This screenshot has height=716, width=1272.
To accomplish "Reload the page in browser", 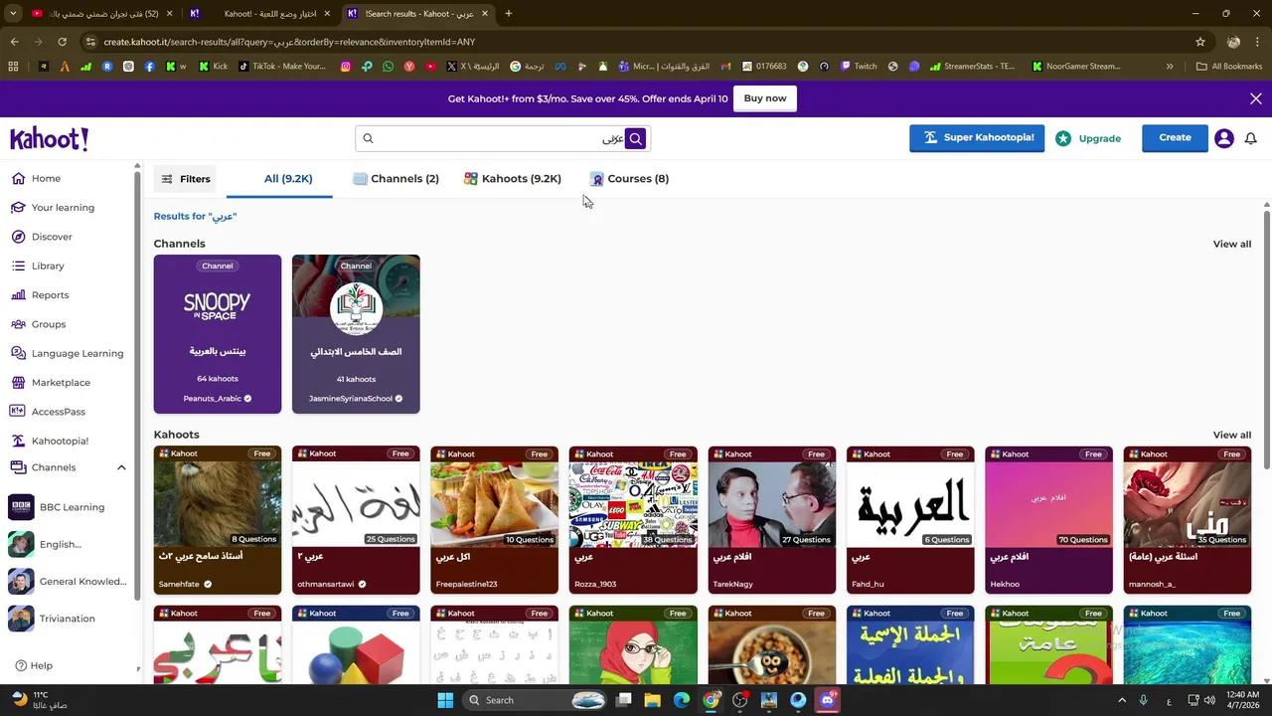I will [x=62, y=42].
